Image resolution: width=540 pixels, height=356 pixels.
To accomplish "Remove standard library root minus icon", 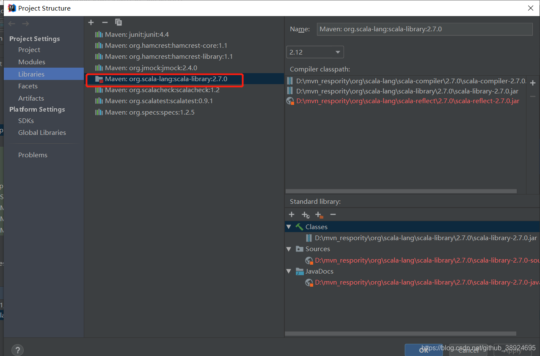I will coord(333,215).
